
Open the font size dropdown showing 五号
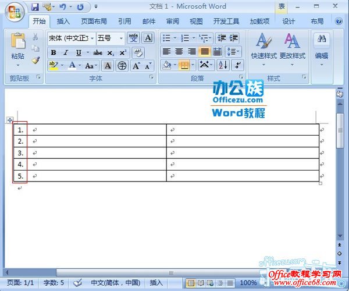121,38
